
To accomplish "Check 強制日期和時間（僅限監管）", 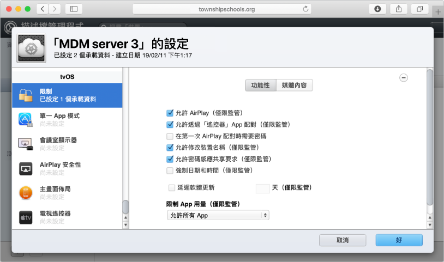I will tap(170, 170).
